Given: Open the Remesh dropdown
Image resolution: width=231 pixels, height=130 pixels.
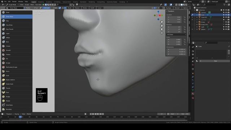Looking at the screenshot, I should click(178, 8).
